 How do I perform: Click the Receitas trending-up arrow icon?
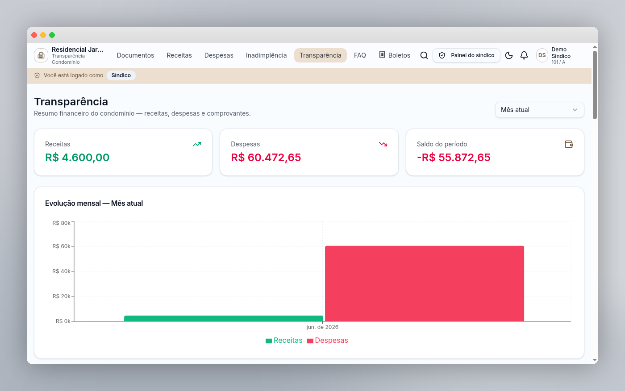click(x=197, y=144)
